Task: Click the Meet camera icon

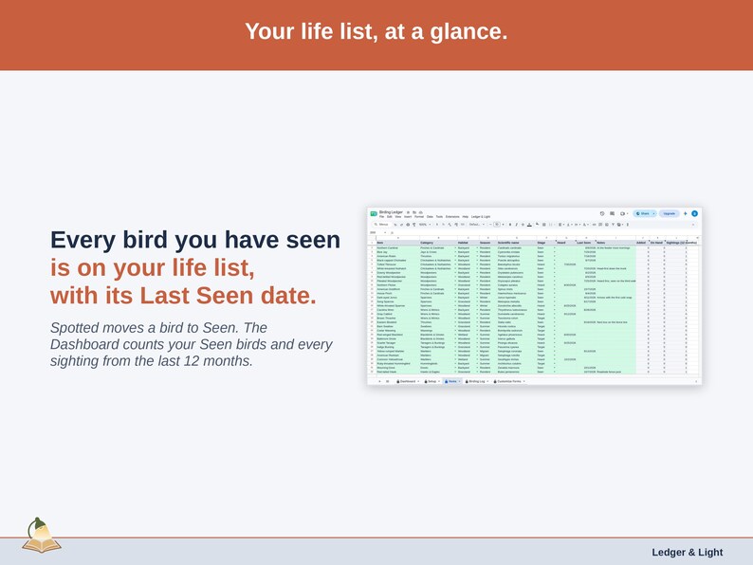Action: [x=622, y=213]
